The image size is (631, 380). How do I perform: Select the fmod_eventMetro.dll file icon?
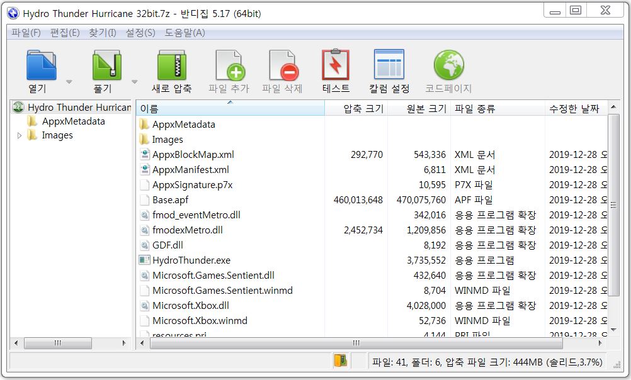point(144,215)
